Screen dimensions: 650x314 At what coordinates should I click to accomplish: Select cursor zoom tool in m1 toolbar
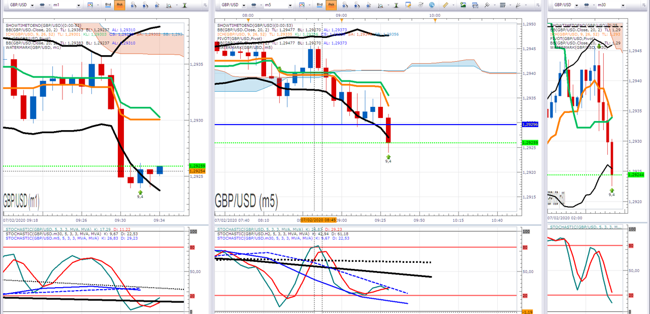[157, 5]
